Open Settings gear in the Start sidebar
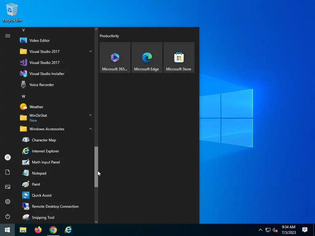The image size is (315, 236). point(8,202)
